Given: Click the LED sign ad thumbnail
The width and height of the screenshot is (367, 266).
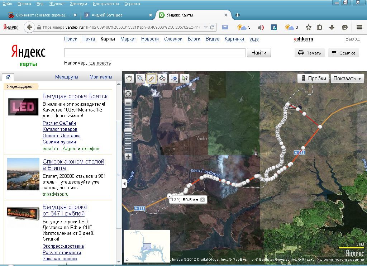Looking at the screenshot, I should click(x=23, y=107).
